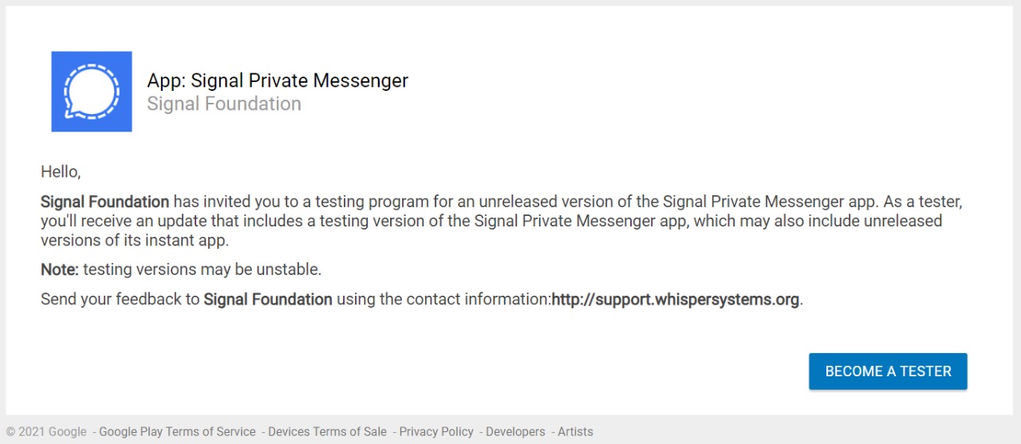The width and height of the screenshot is (1021, 444).
Task: Click the bold 'Note:' label
Action: point(60,269)
